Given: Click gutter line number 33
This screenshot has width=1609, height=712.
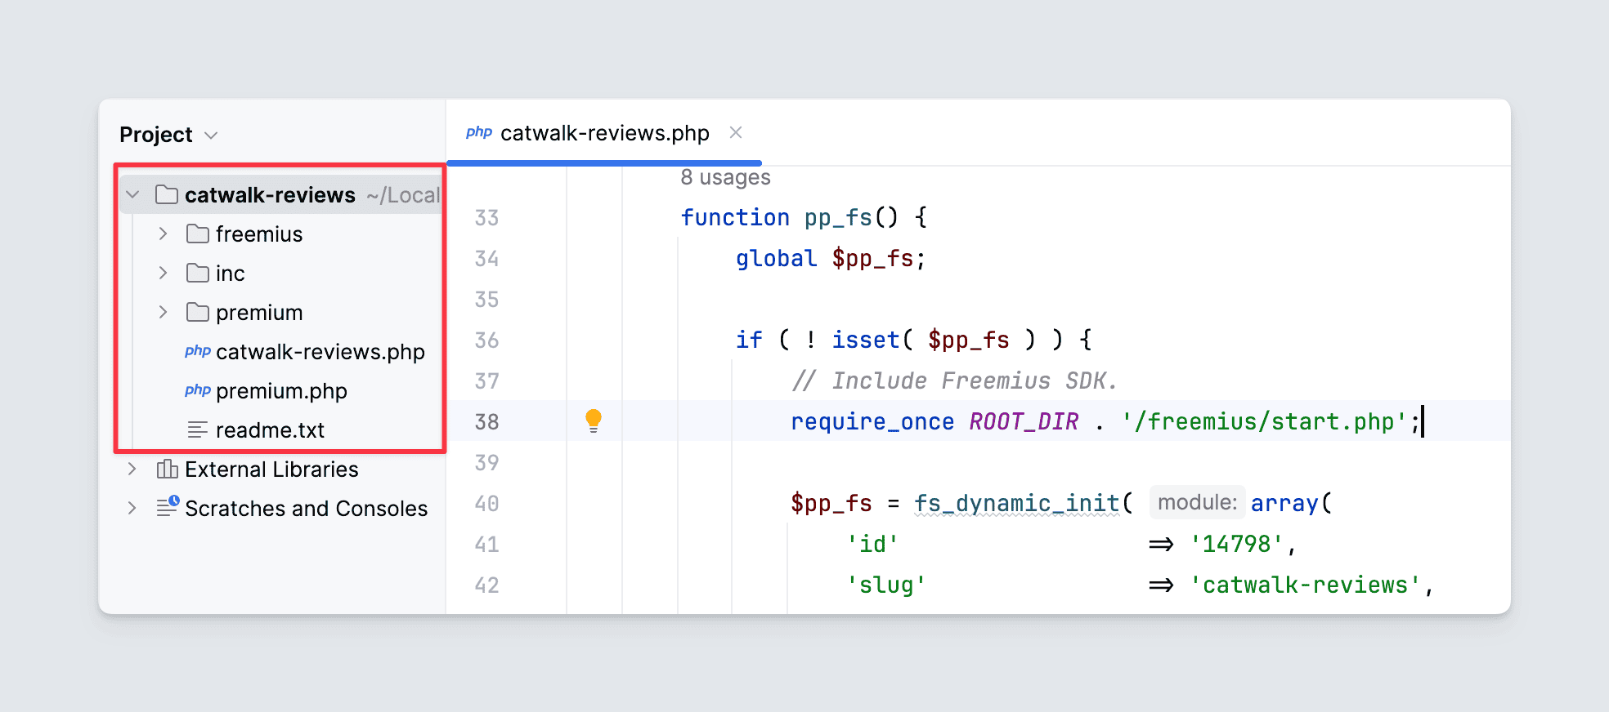Looking at the screenshot, I should click(x=486, y=218).
